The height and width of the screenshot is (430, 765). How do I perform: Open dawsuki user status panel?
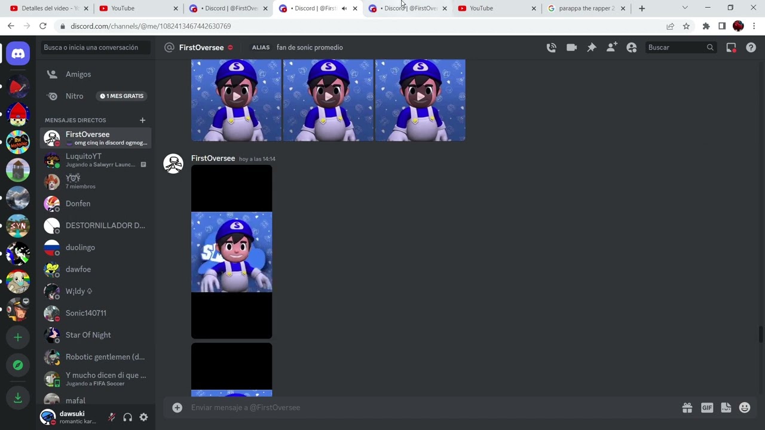point(69,417)
